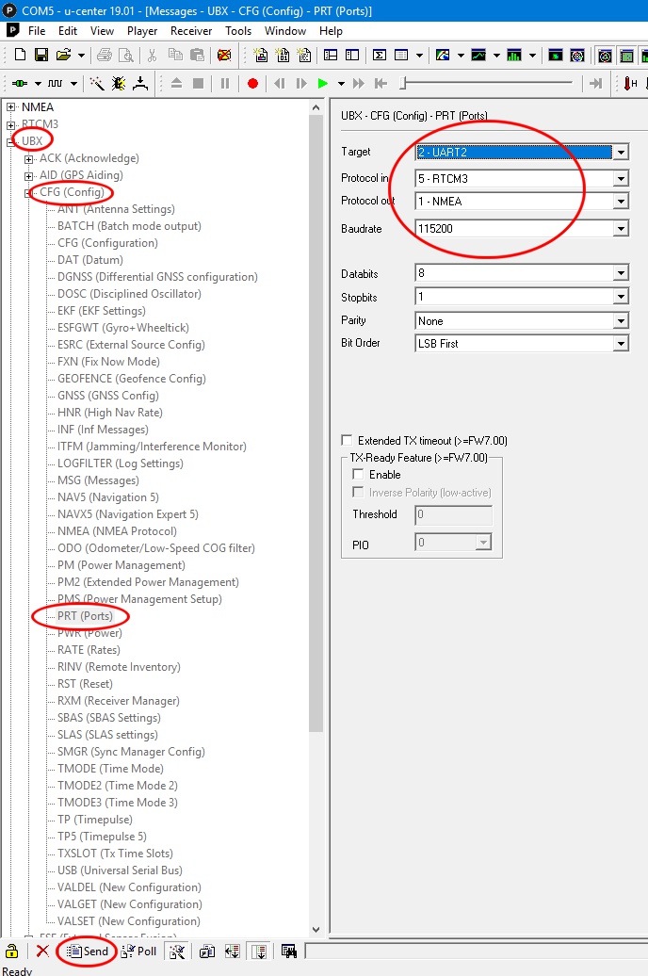Open the File menu
The image size is (648, 976).
pyautogui.click(x=37, y=30)
